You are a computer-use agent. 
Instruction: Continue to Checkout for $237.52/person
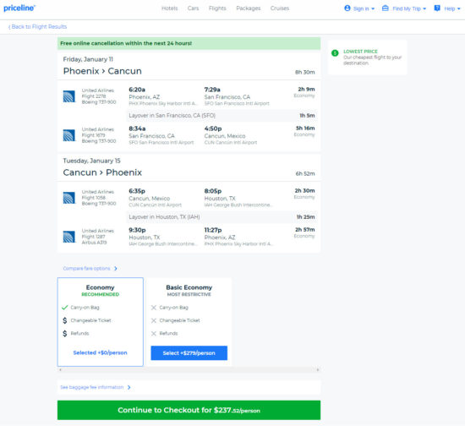(189, 410)
